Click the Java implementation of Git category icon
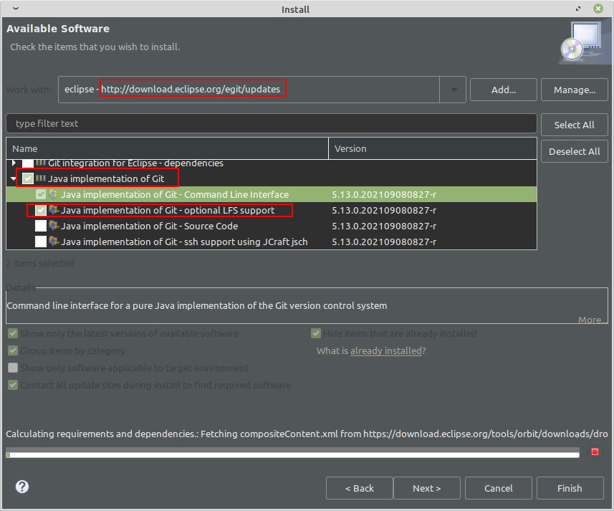This screenshot has height=511, width=614. 41,178
